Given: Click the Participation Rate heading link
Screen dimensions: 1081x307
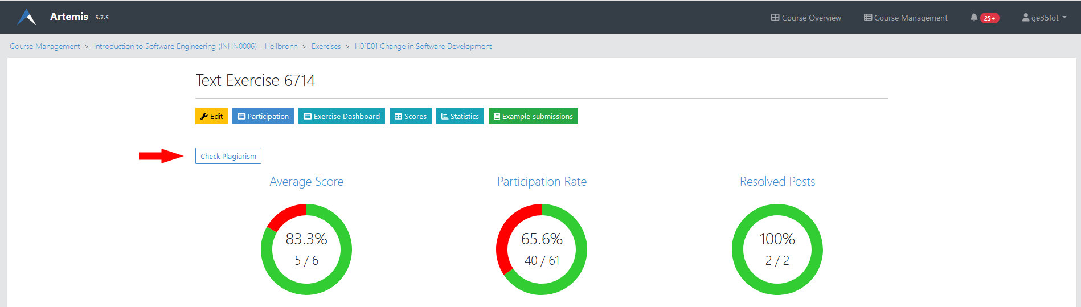Looking at the screenshot, I should (542, 181).
